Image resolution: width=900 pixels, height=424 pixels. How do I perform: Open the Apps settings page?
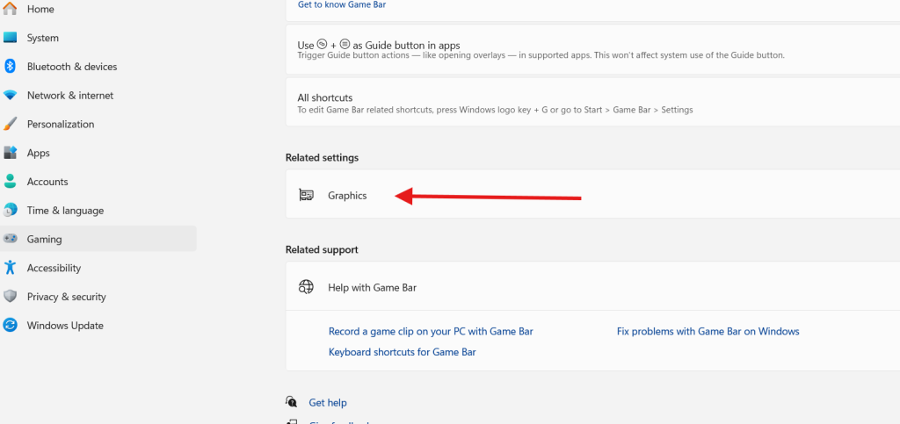tap(39, 153)
